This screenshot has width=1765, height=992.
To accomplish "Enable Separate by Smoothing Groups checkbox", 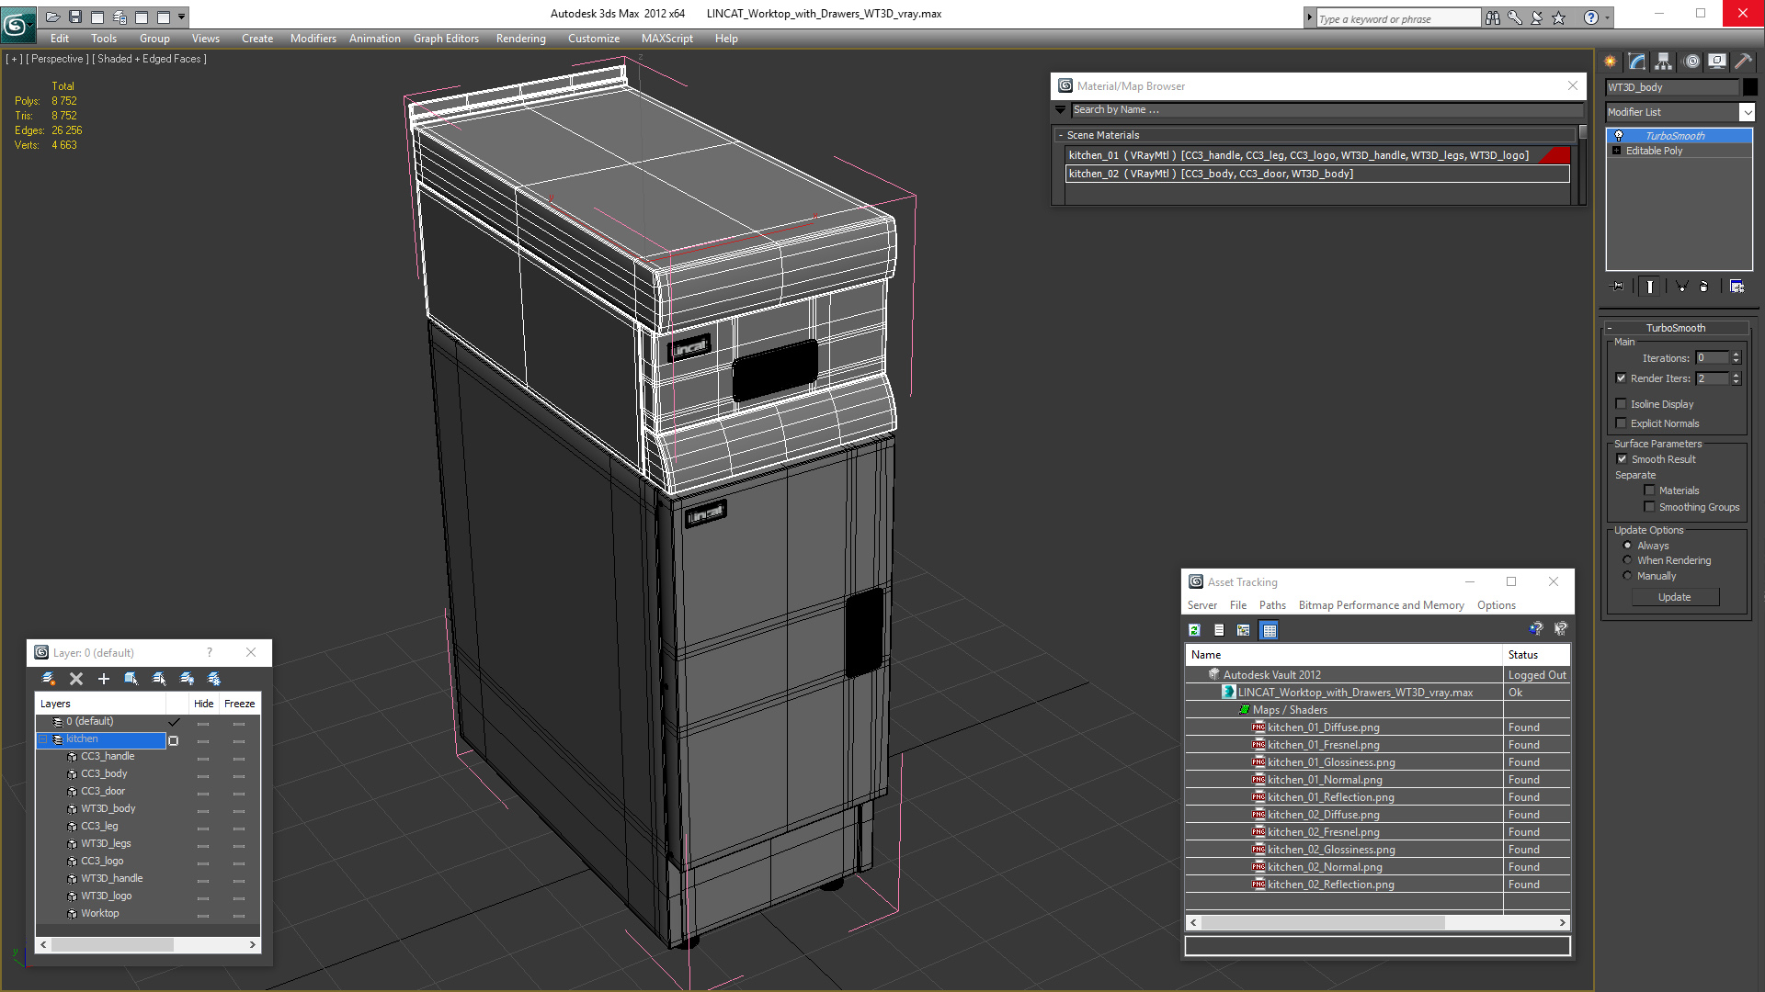I will click(1649, 507).
